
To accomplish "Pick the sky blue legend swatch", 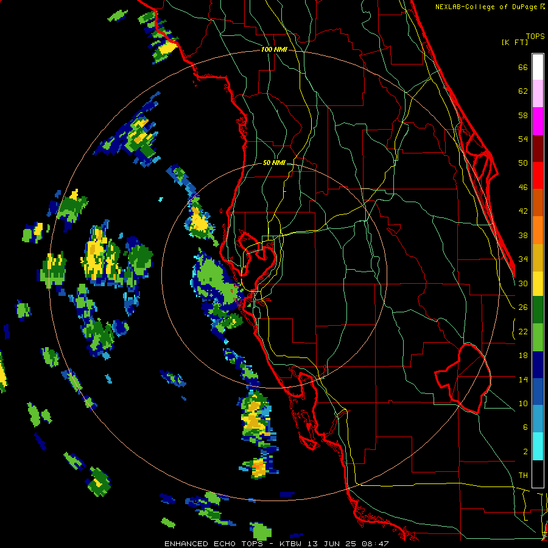I will click(538, 419).
